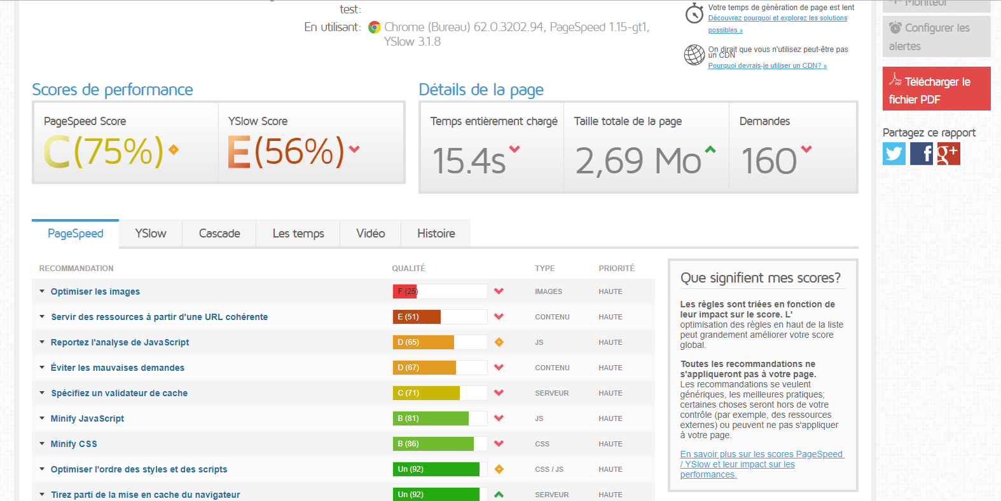Click the PRIORITÉ column header
This screenshot has width=1001, height=501.
(617, 269)
